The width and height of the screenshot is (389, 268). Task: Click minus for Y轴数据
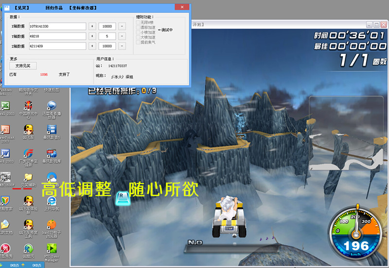pyautogui.click(x=122, y=36)
